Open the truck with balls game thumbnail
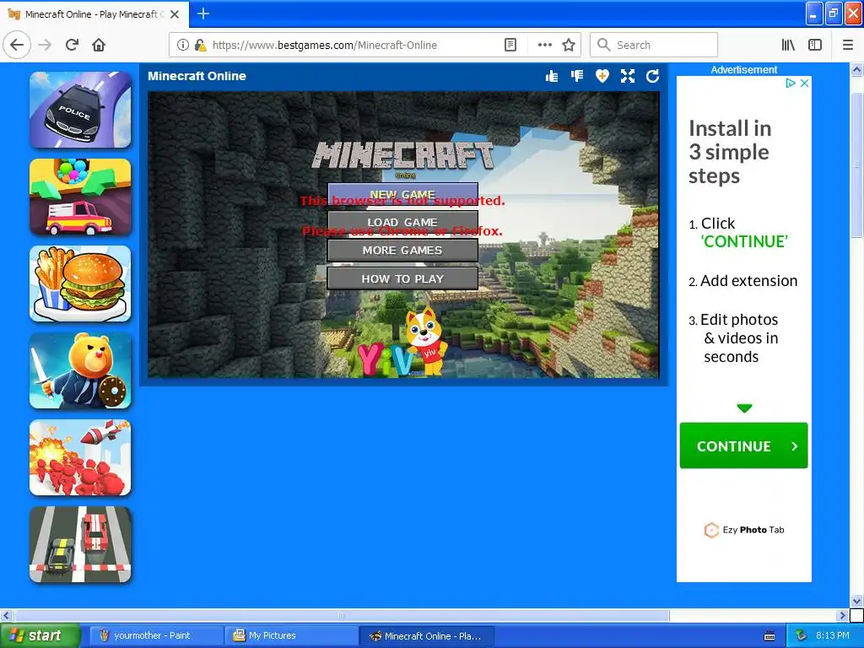864x648 pixels. (80, 197)
